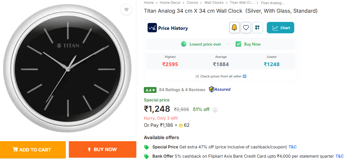Add the Titan clock to cart
This screenshot has height=159, width=361.
[x=33, y=149]
